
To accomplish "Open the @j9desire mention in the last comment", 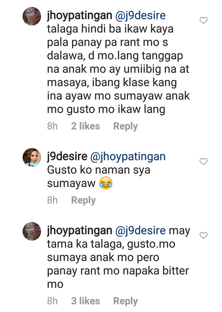I will click(x=140, y=231).
